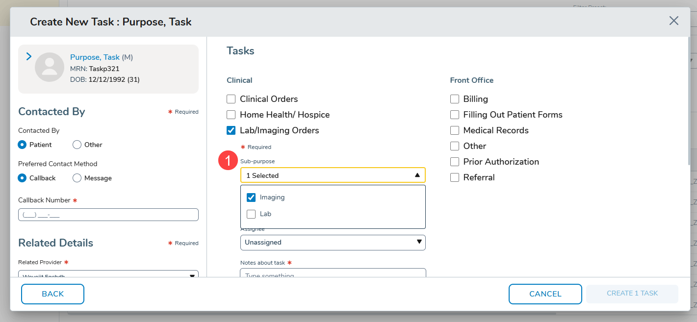Viewport: 697px width, 322px height.
Task: Uncheck the Lab/Imaging Orders checkbox
Action: tap(231, 130)
